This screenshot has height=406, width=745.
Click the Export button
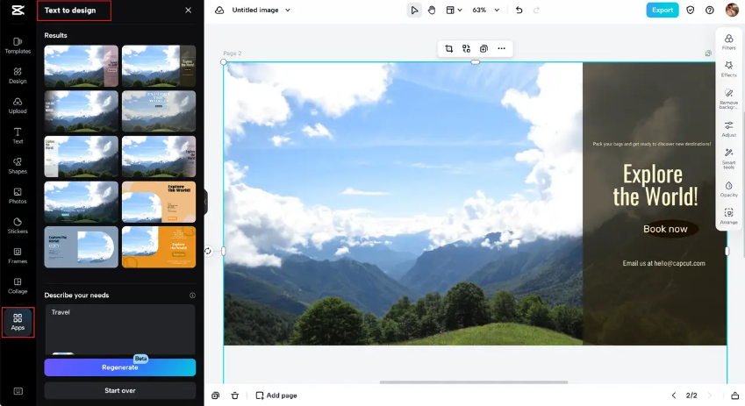coord(663,10)
